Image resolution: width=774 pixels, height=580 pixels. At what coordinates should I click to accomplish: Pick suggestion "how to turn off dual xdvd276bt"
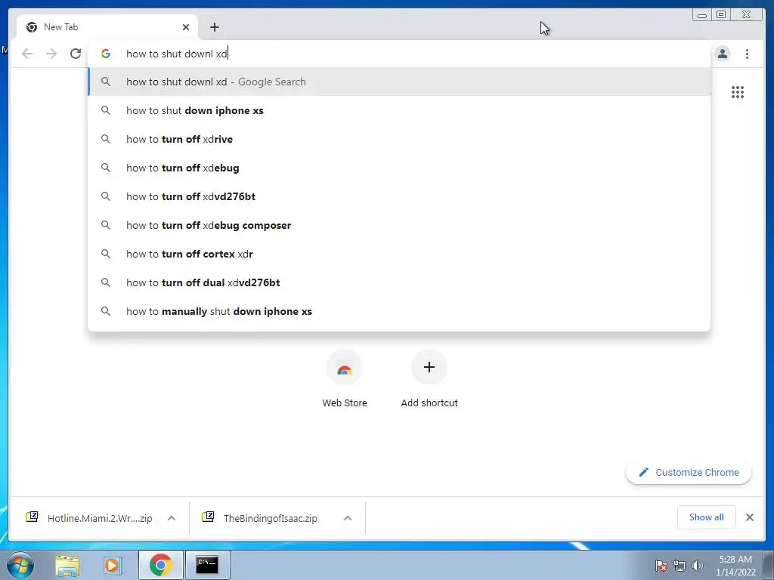tap(399, 282)
